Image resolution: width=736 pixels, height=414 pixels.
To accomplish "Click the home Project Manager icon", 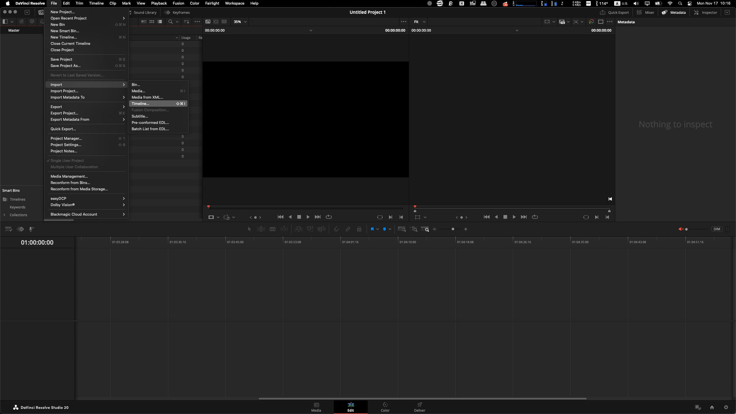I will pos(712,407).
